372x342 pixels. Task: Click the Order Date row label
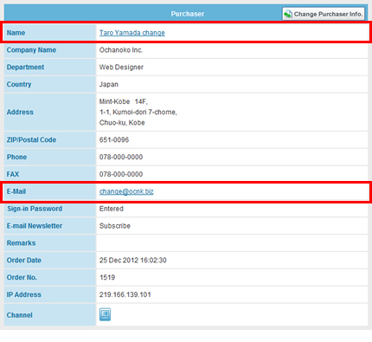[24, 261]
